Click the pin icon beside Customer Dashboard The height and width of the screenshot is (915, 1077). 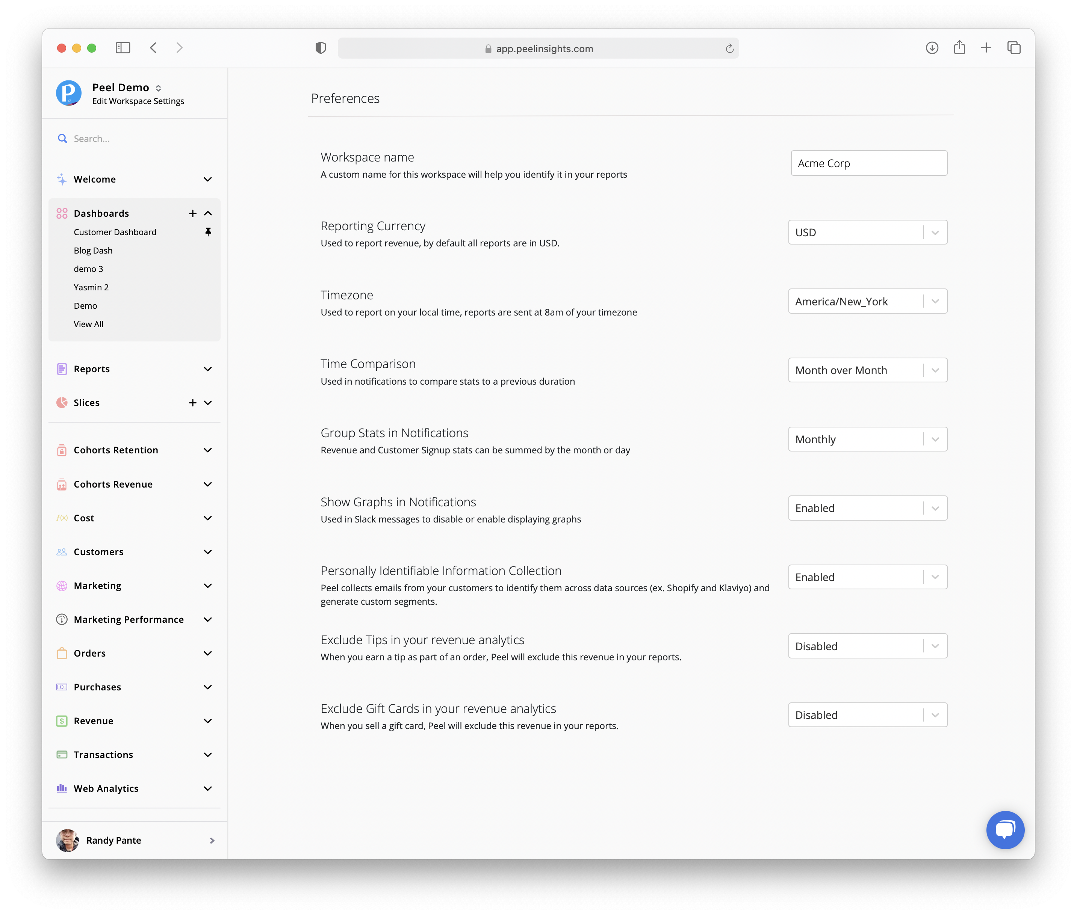click(208, 232)
